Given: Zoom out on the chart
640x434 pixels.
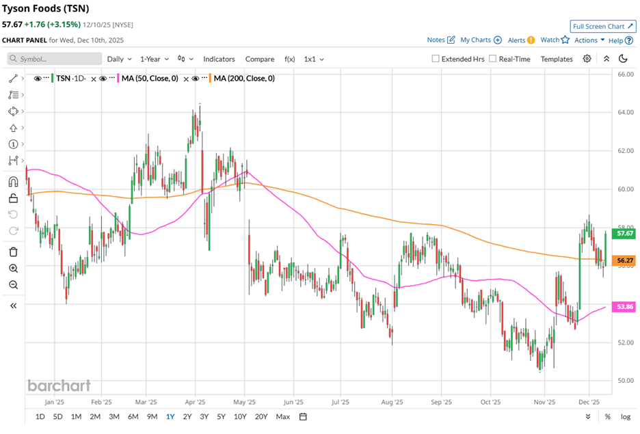Looking at the screenshot, I should (13, 284).
